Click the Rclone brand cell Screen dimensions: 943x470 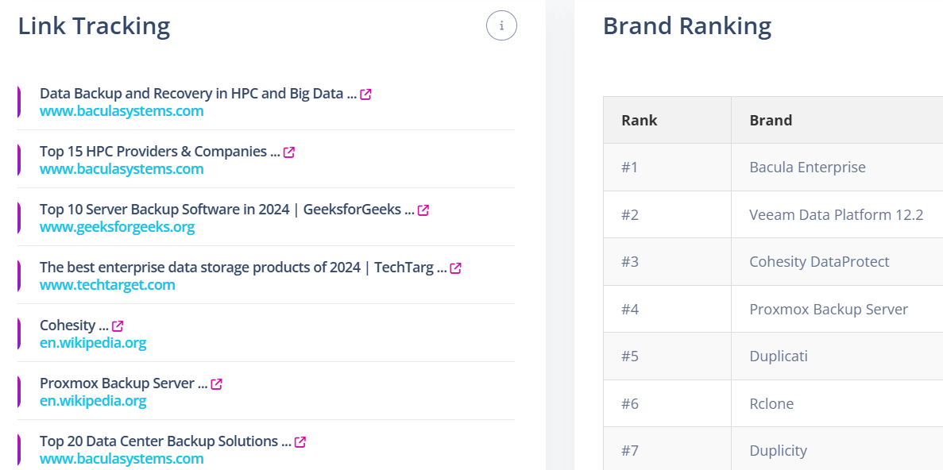[837, 403]
